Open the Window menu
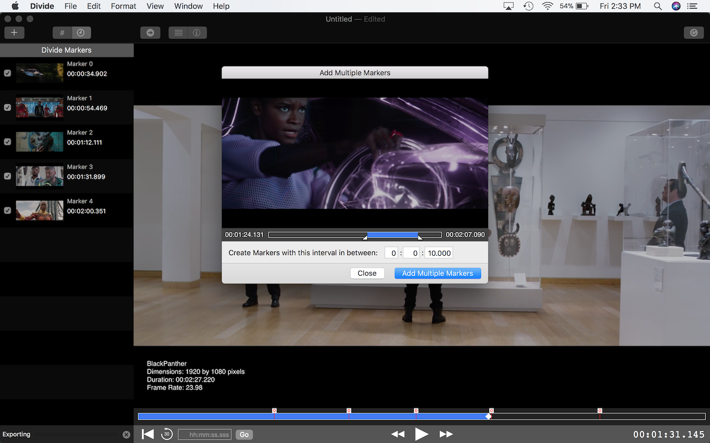Viewport: 710px width, 443px height. point(188,6)
